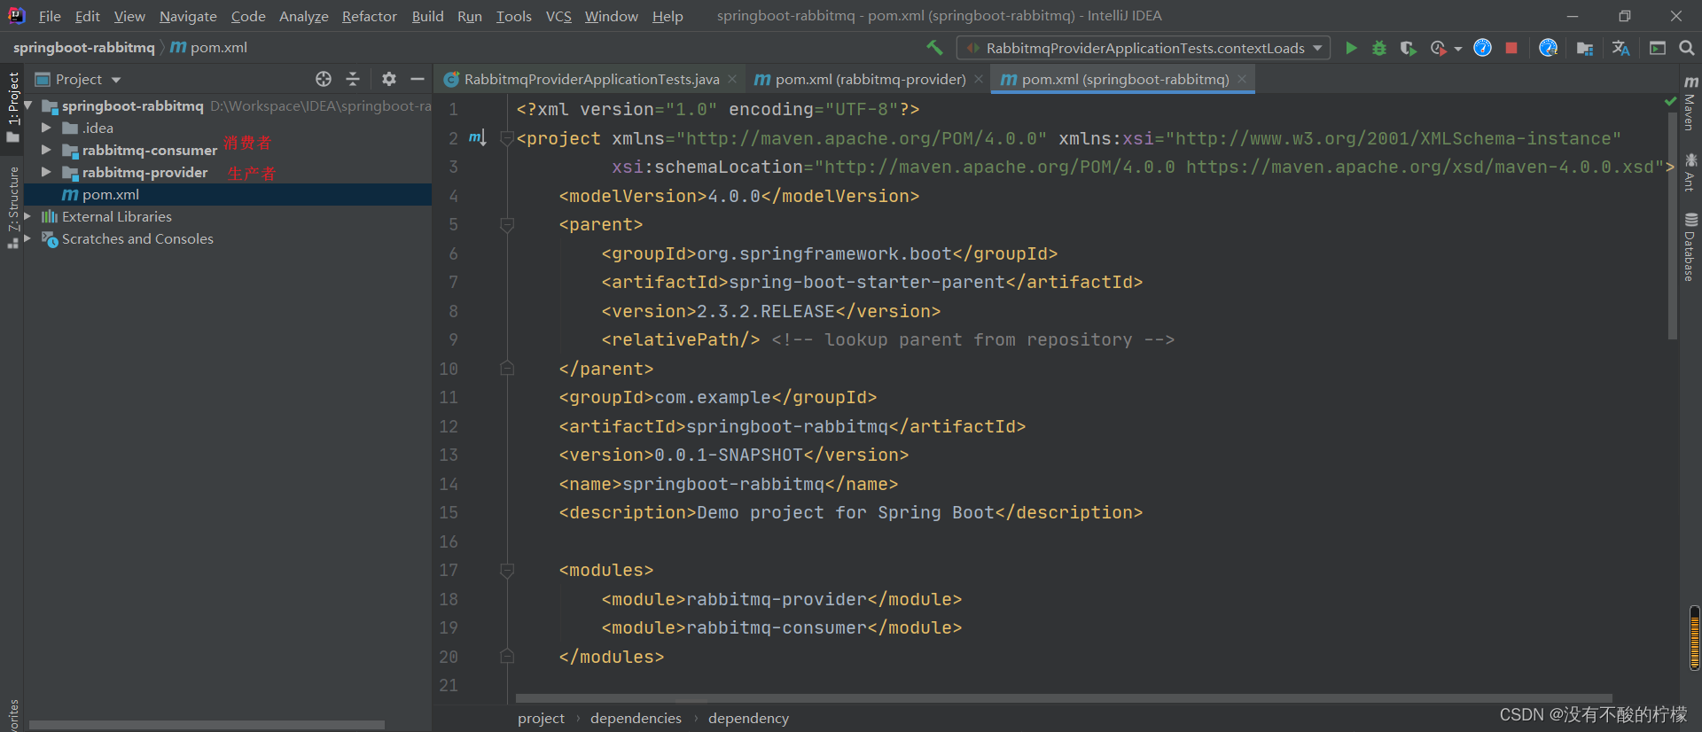Open the VCS menu

[x=558, y=16]
